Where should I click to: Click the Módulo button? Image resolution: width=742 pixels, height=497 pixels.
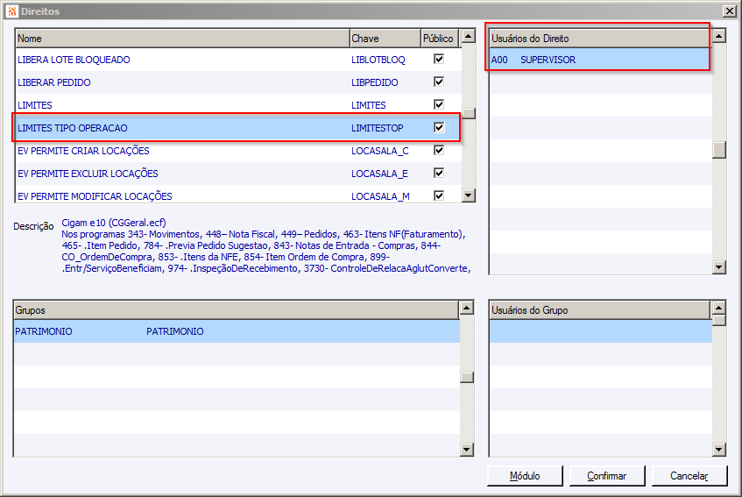[525, 476]
